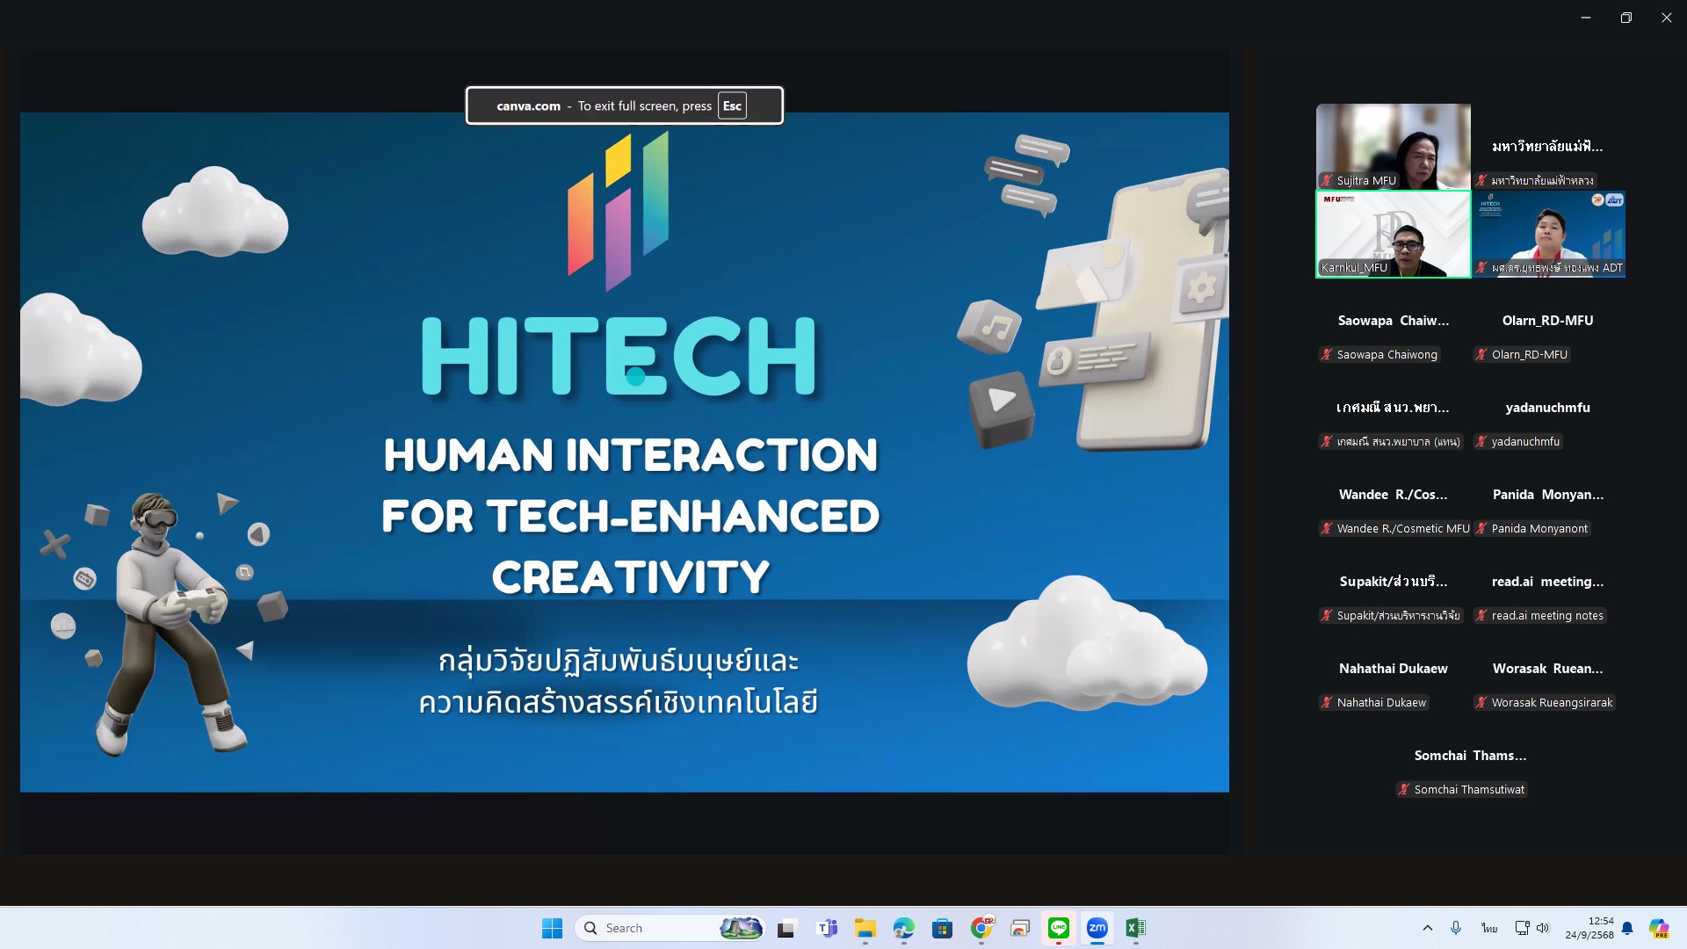1687x949 pixels.
Task: Open the LINE app in the taskbar
Action: (1058, 928)
